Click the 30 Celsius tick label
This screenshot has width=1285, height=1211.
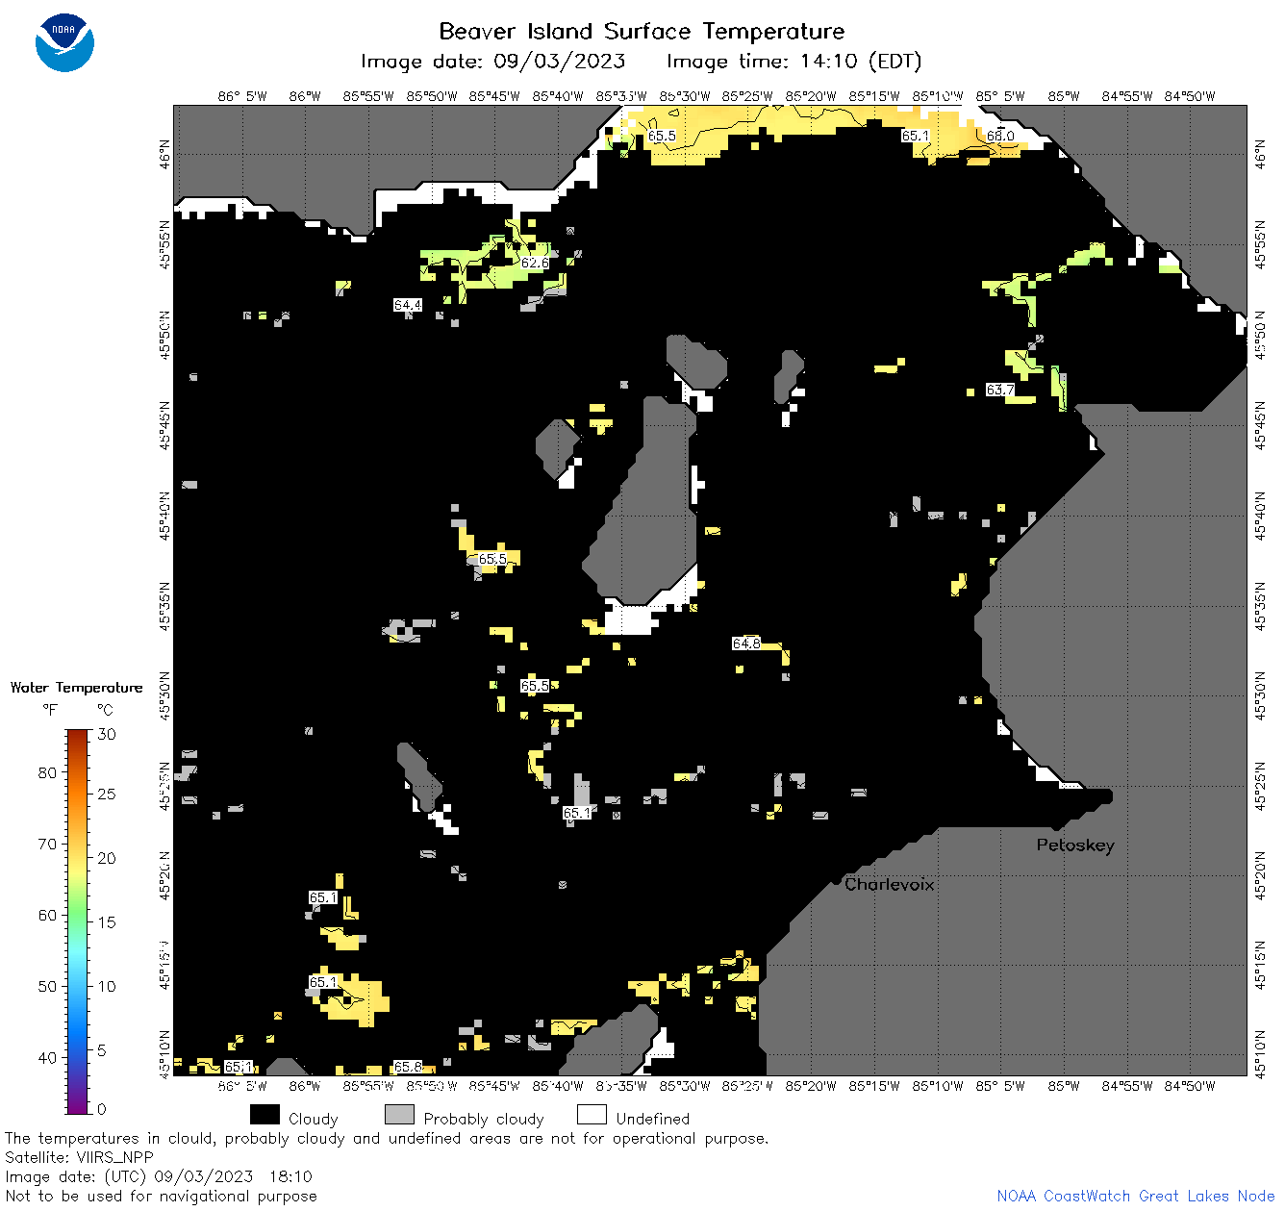[107, 734]
